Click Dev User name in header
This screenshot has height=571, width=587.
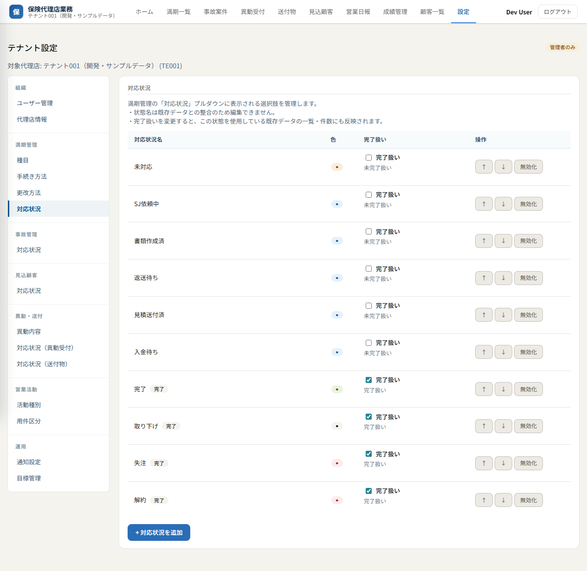click(519, 12)
